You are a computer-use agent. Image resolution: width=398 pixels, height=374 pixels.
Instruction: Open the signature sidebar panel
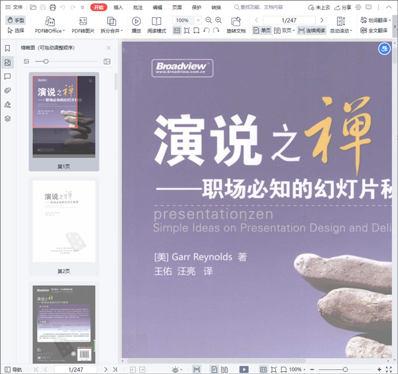(x=7, y=105)
